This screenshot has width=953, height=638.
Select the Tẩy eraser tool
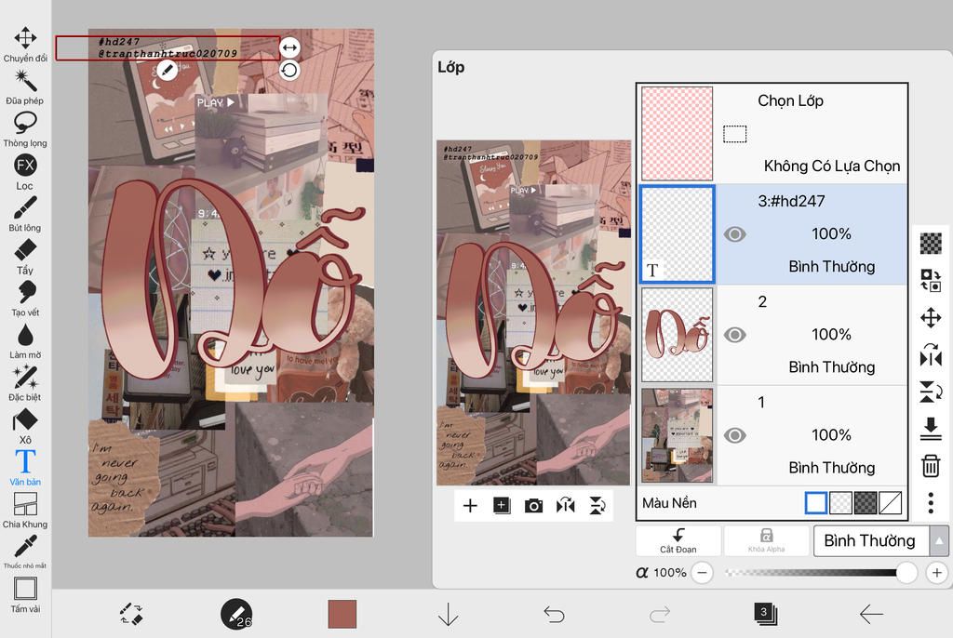[x=25, y=257]
